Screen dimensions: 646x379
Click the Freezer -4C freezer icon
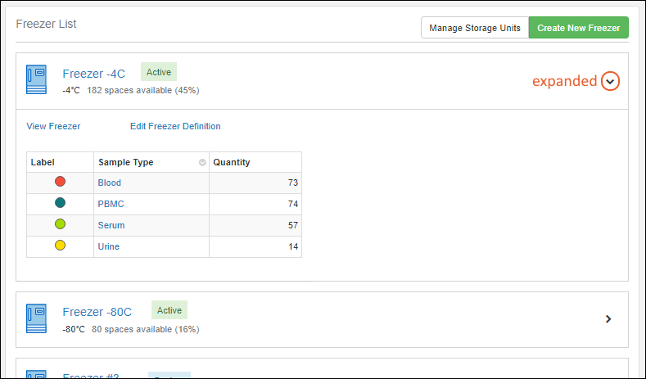(37, 80)
